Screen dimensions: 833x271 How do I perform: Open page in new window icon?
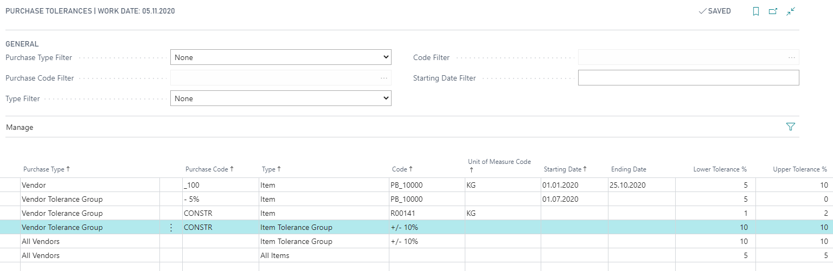point(773,11)
